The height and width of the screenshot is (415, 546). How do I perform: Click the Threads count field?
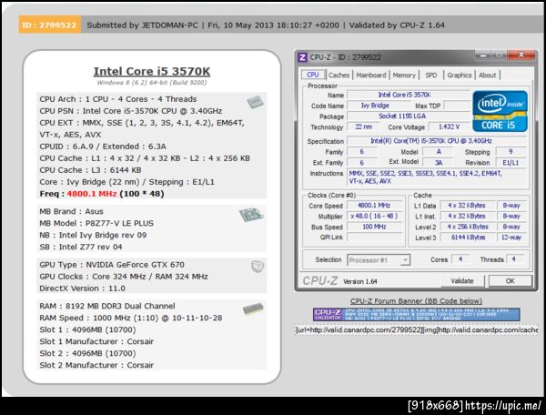point(515,259)
